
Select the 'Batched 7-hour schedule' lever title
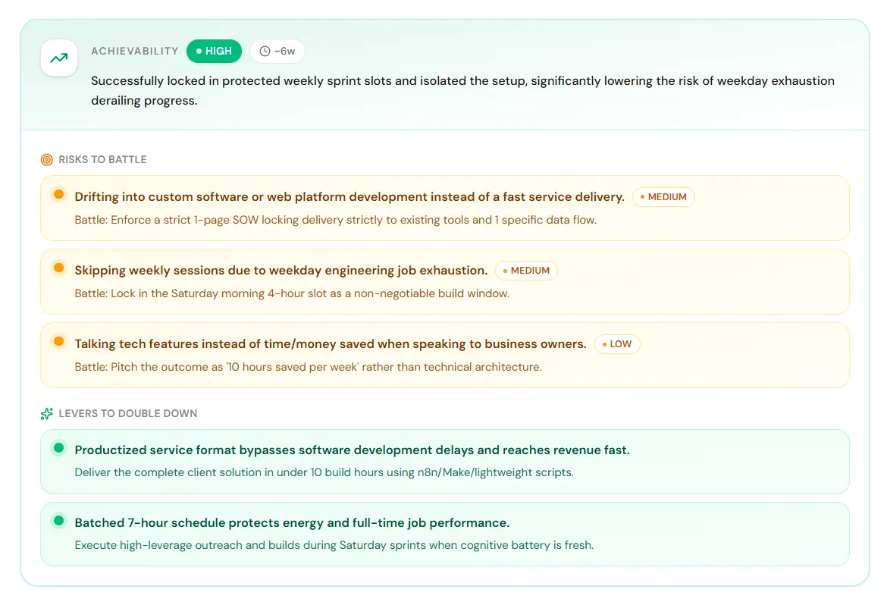(292, 522)
